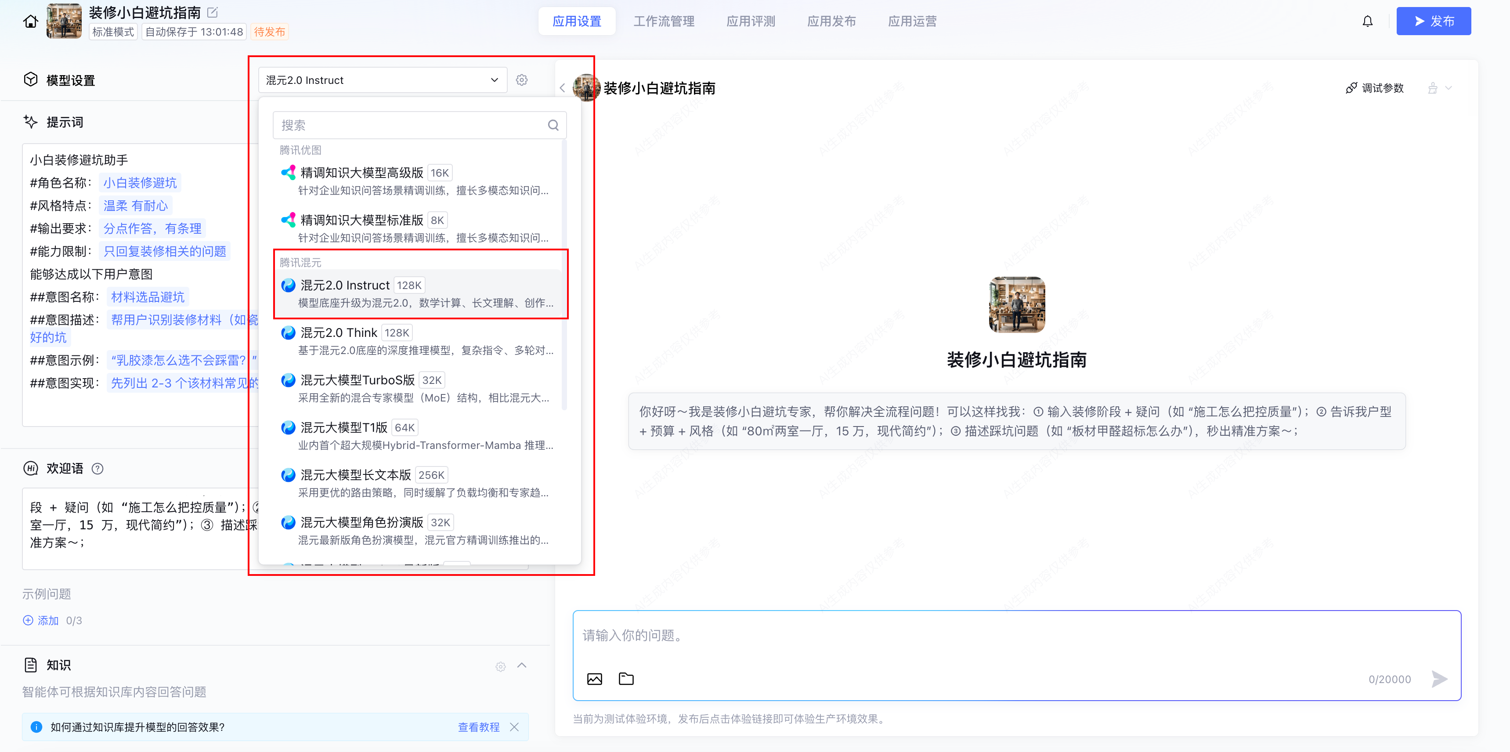Open the 混元2.0 Instruct model dropdown
The width and height of the screenshot is (1510, 752).
pyautogui.click(x=382, y=80)
